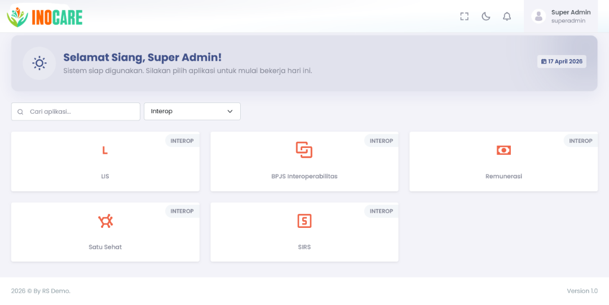Click INTEROP tag on LIS card

pyautogui.click(x=182, y=141)
